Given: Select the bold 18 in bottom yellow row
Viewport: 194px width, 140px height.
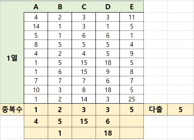Looking at the screenshot, I should 108,133.
